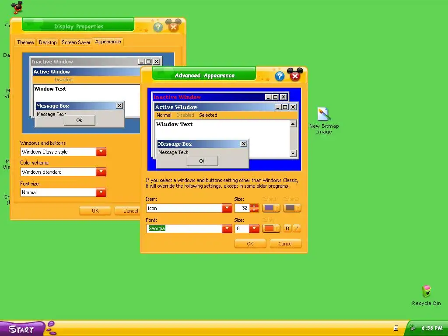Close Display Properties with Mickey X button
Image resolution: width=448 pixels, height=336 pixels.
click(x=173, y=26)
